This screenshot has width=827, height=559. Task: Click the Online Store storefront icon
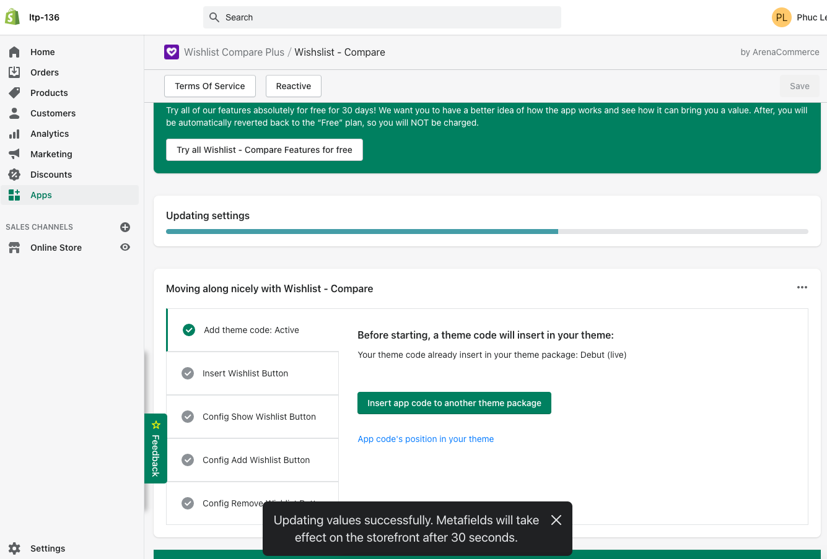pos(14,248)
